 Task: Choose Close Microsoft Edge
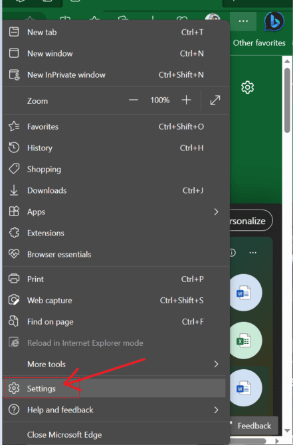click(116, 434)
